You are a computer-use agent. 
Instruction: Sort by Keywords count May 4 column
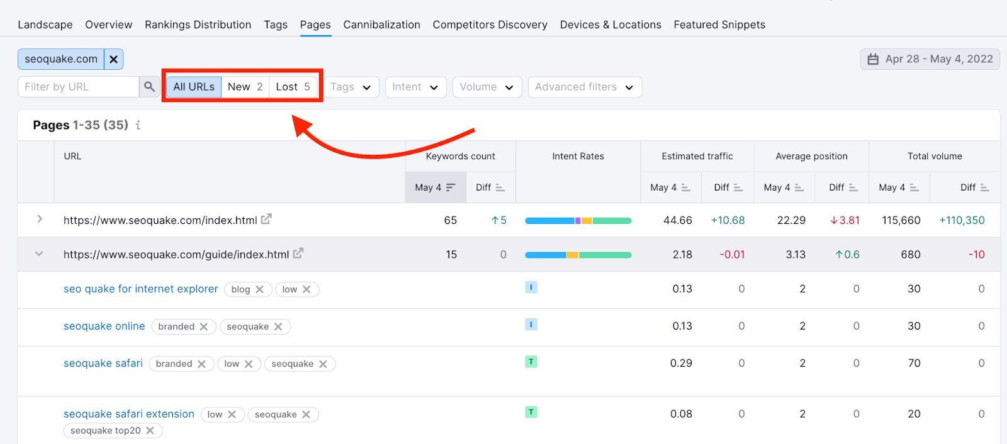pyautogui.click(x=435, y=187)
